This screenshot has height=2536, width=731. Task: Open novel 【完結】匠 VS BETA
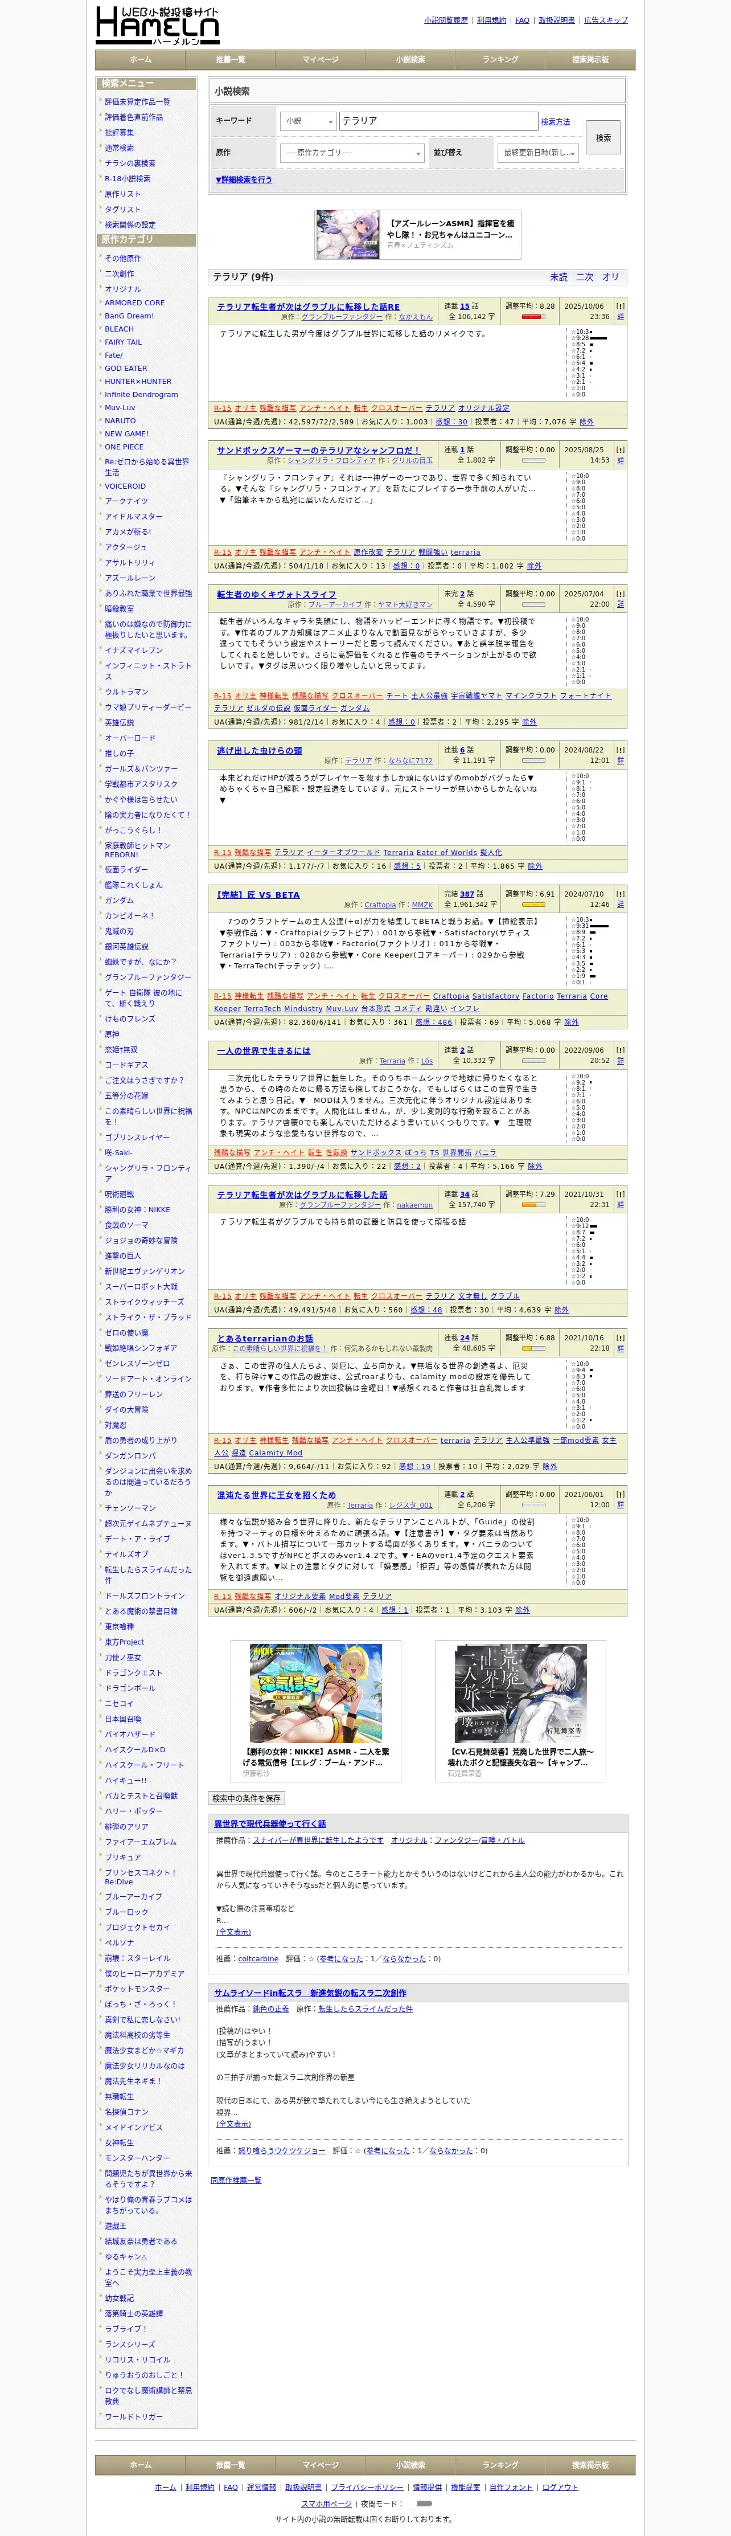pos(258,895)
